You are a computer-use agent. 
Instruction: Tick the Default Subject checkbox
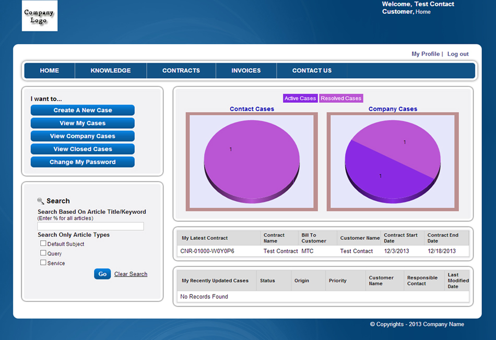point(43,244)
